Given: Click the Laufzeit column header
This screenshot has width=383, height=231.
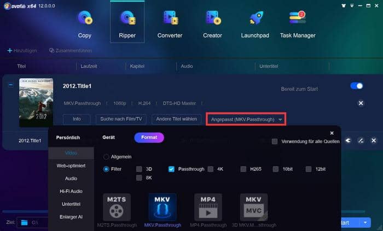Looking at the screenshot, I should pos(89,66).
